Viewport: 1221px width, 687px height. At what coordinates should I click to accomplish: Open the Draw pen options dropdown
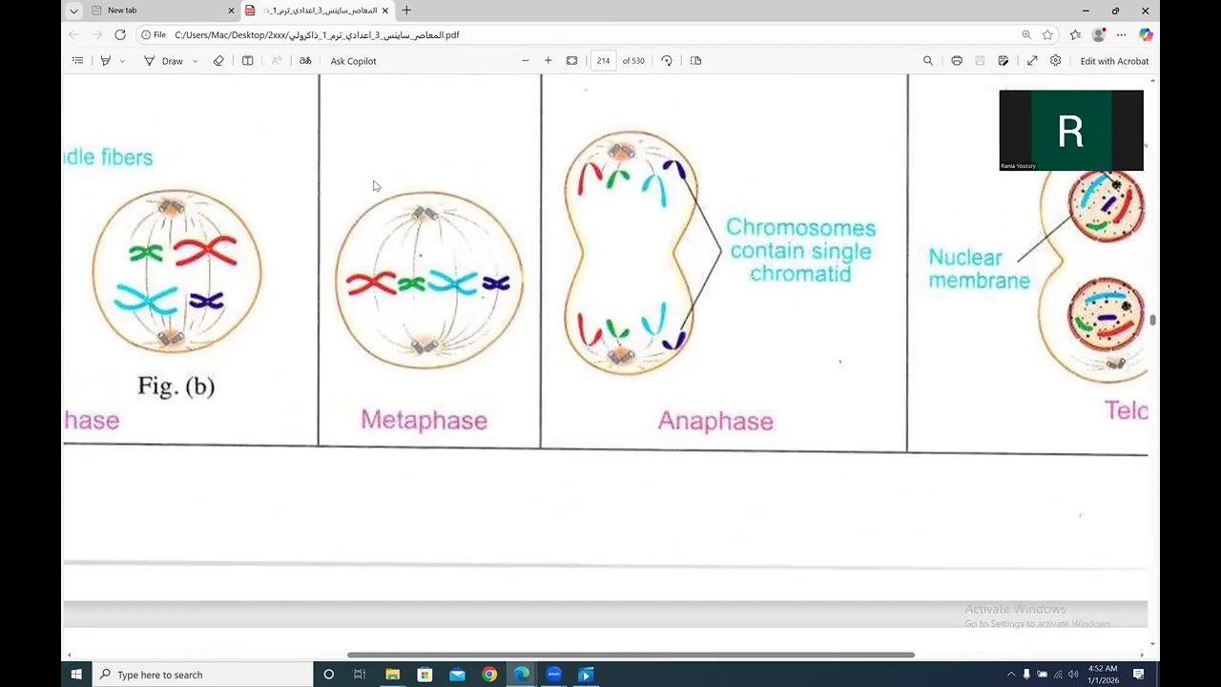coord(196,61)
